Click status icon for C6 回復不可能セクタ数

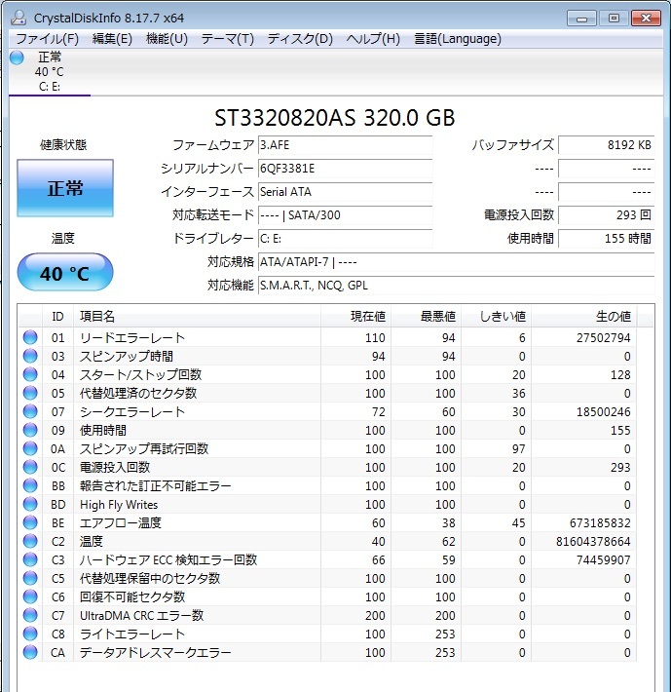click(30, 596)
